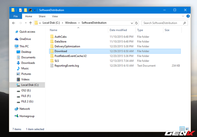
Task: Open Homegroup in the sidebar
Action: 27,116
